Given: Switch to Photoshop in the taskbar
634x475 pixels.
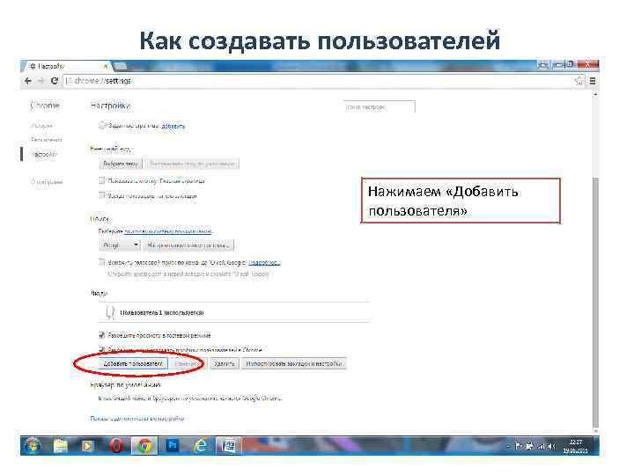Looking at the screenshot, I should click(x=173, y=445).
